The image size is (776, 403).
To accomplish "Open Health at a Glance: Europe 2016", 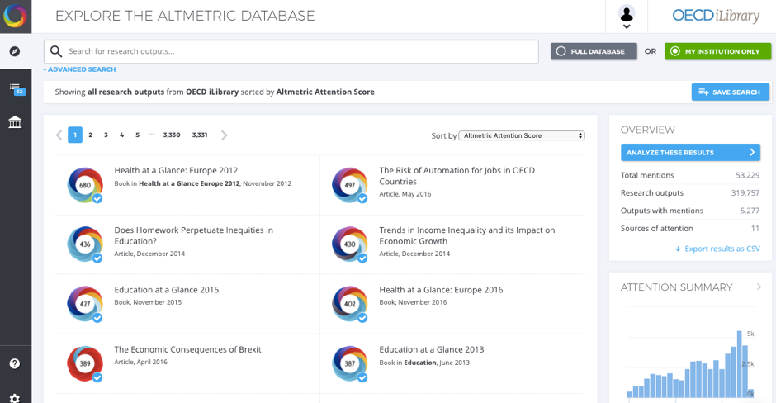I will (x=441, y=290).
